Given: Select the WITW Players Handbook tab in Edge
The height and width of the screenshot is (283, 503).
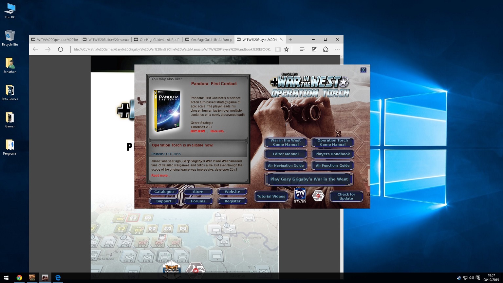Looking at the screenshot, I should (x=260, y=40).
